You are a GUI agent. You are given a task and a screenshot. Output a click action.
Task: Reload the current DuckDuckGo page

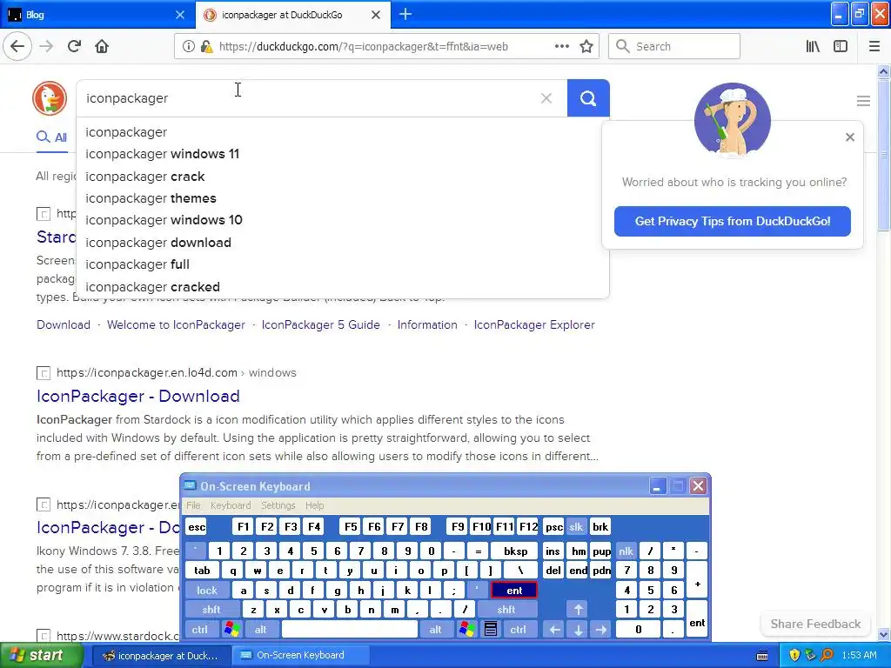(x=75, y=47)
